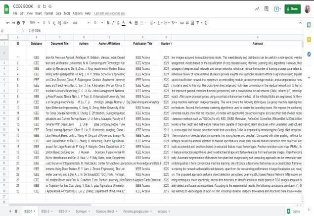
Task: Open text wrapping dropdown
Action: tap(167, 23)
